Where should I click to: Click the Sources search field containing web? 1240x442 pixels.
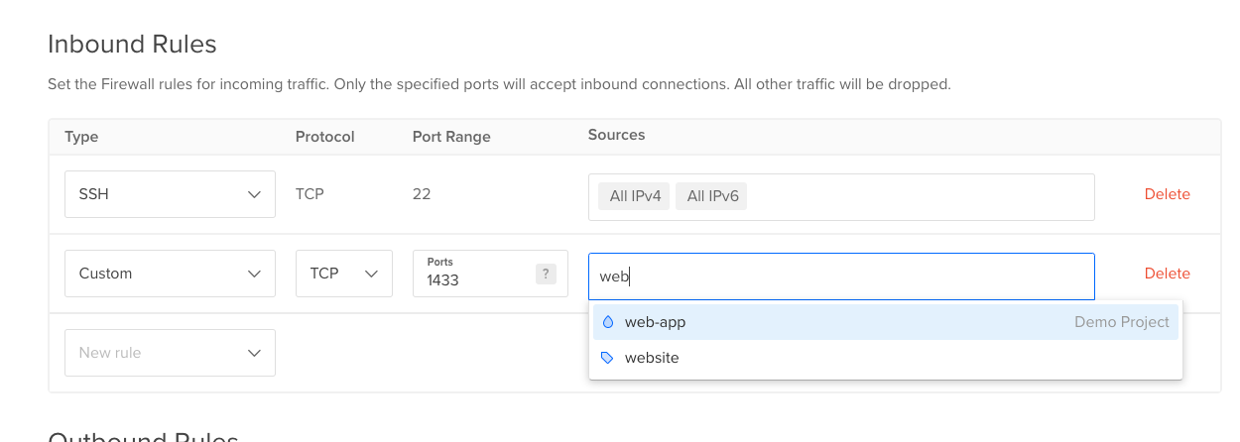point(841,276)
